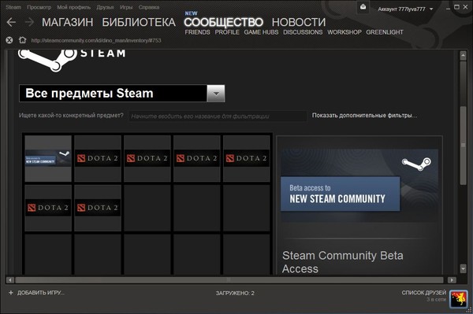Open the inbox envelope icon
The image size is (473, 314).
click(363, 7)
